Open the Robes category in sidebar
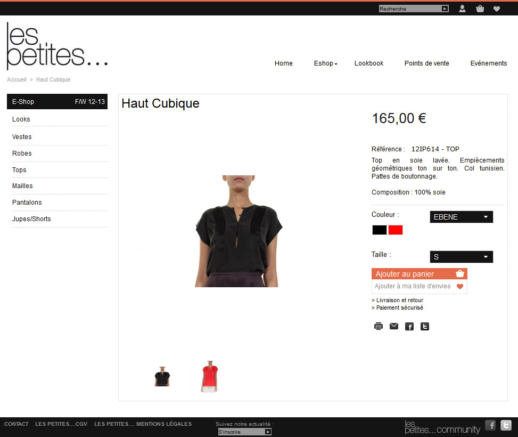The width and height of the screenshot is (518, 437). 22,153
